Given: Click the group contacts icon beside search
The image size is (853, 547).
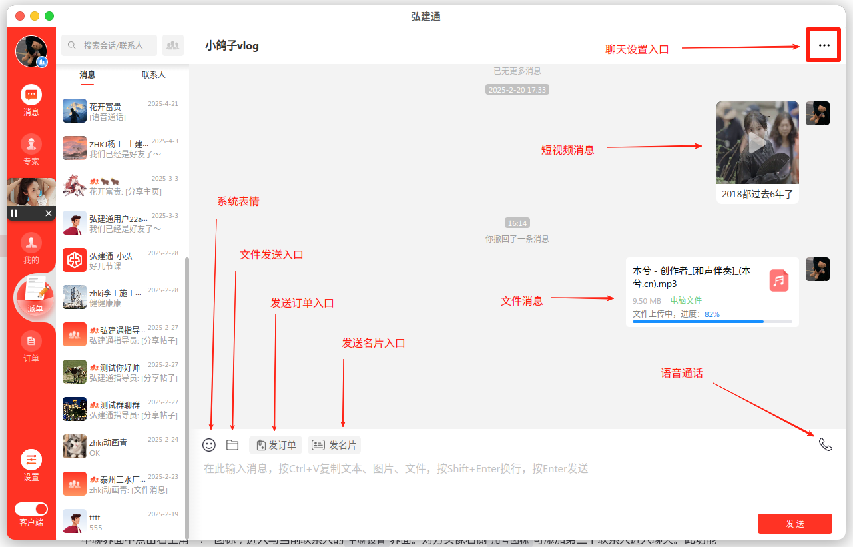Looking at the screenshot, I should (x=173, y=45).
